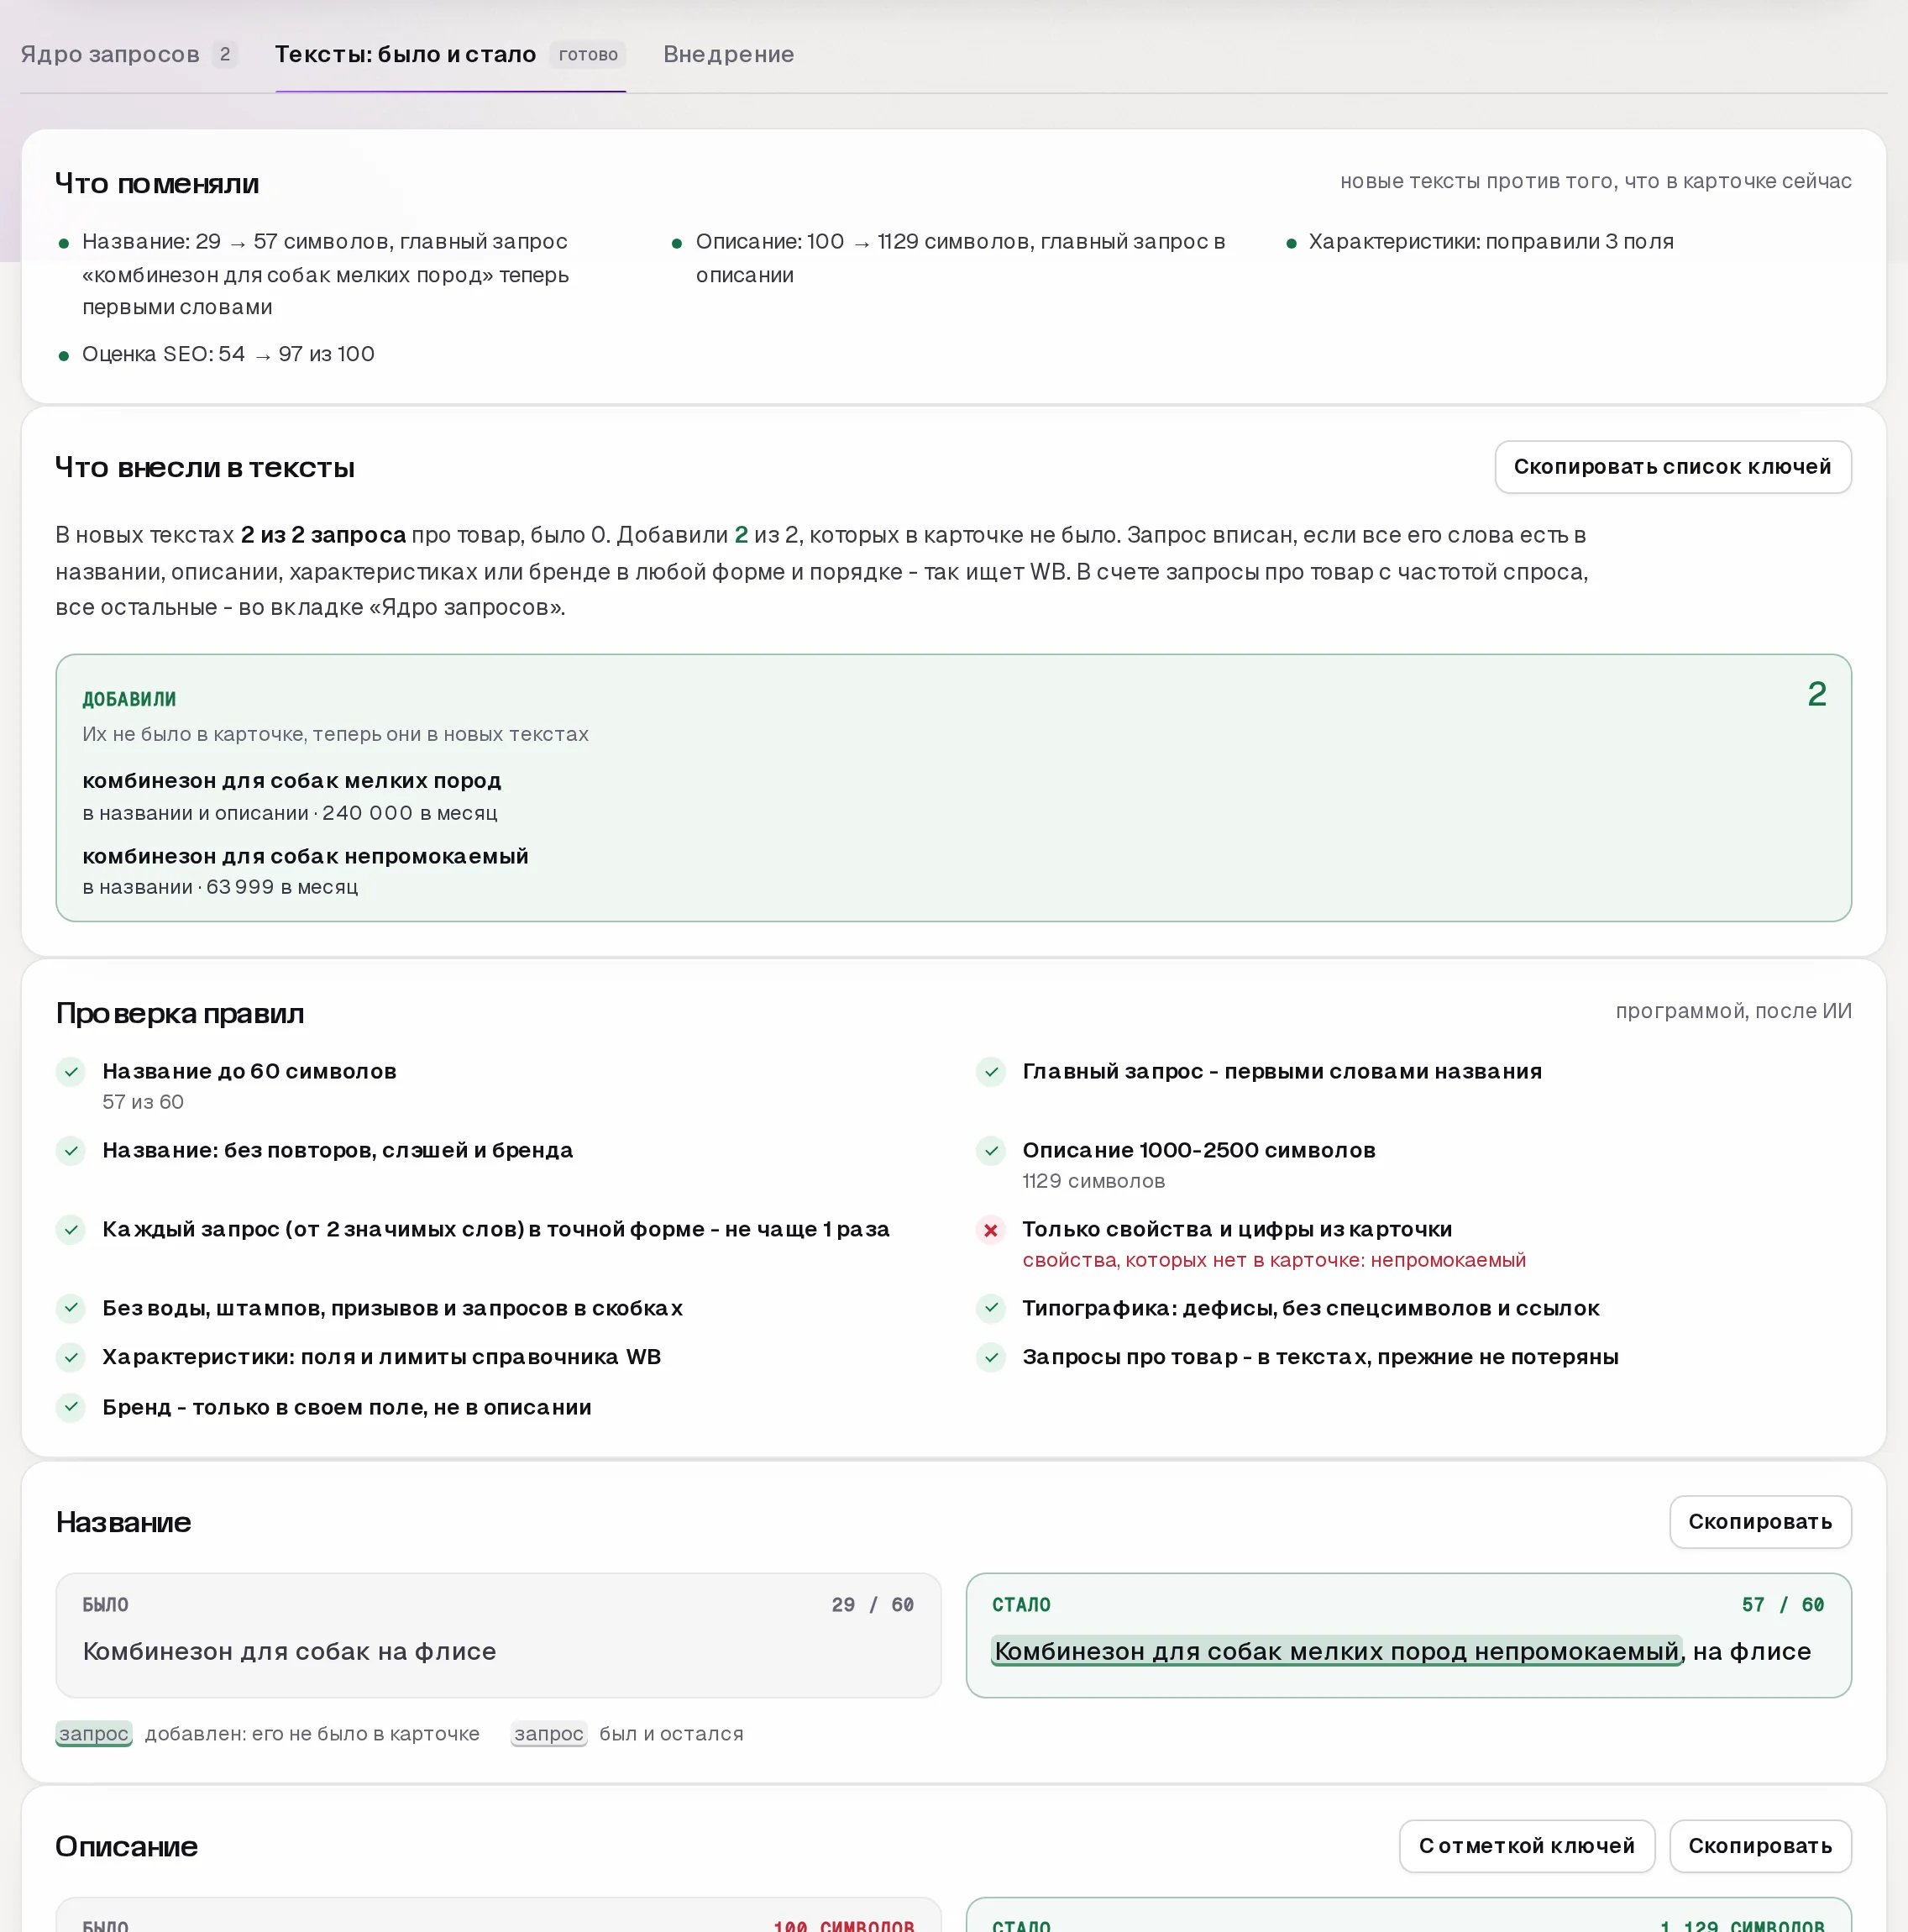Click green «запрос» legend chip for added

click(x=94, y=1734)
